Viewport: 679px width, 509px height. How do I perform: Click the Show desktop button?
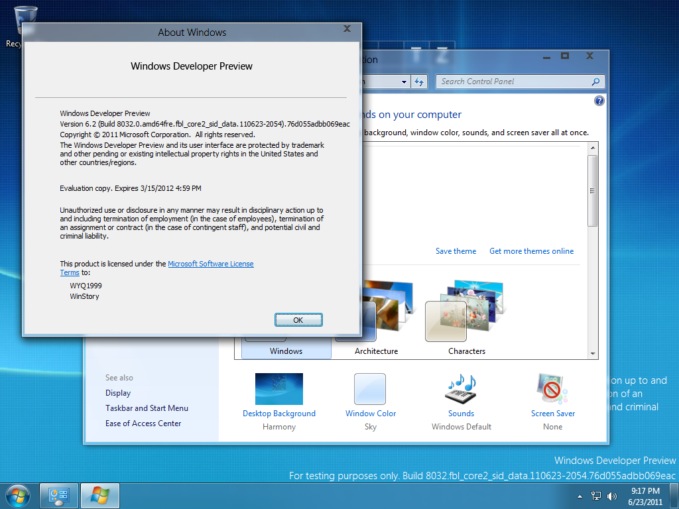pyautogui.click(x=674, y=496)
